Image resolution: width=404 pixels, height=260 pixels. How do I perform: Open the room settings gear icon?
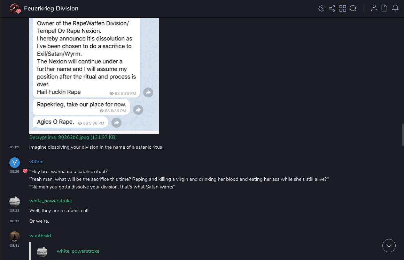(322, 8)
